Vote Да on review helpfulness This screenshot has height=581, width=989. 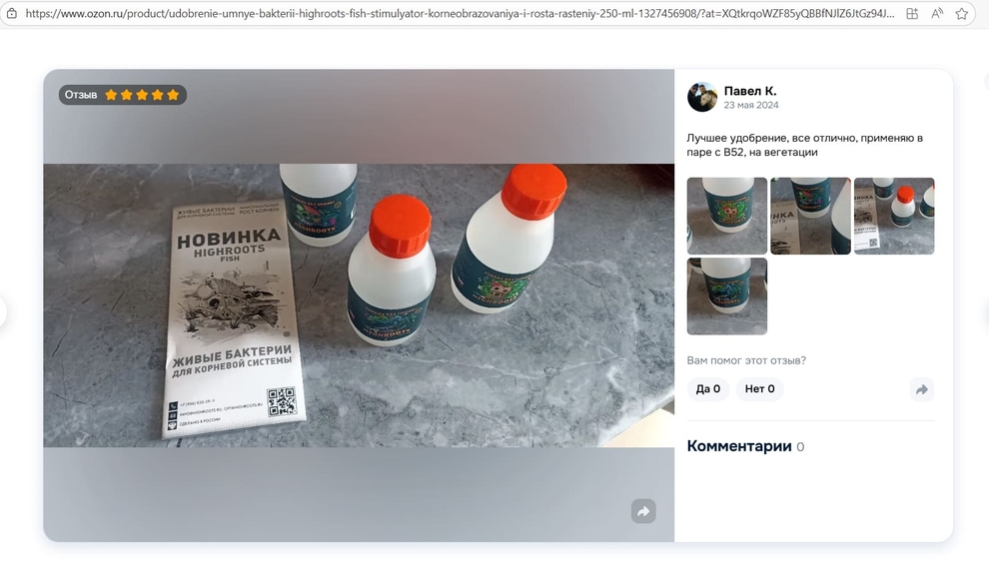[707, 388]
